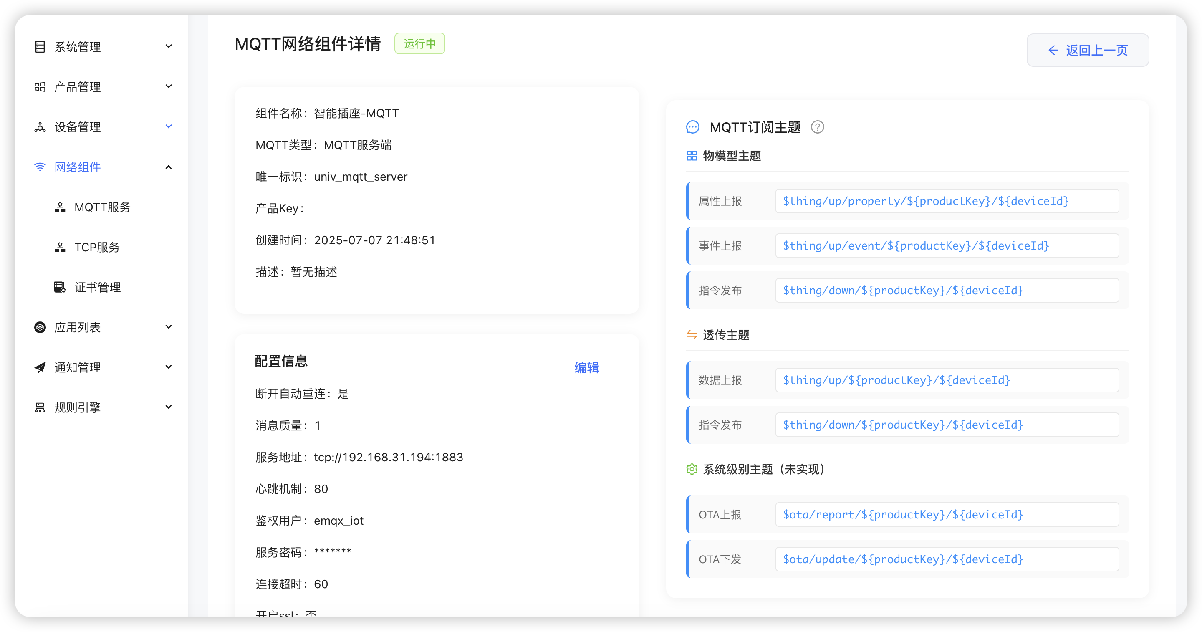
Task: Click the 系统级别主题 gear icon
Action: point(692,470)
